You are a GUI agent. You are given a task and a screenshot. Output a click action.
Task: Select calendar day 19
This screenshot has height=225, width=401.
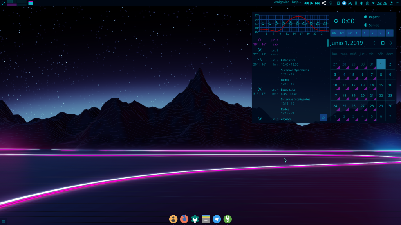pos(354,95)
